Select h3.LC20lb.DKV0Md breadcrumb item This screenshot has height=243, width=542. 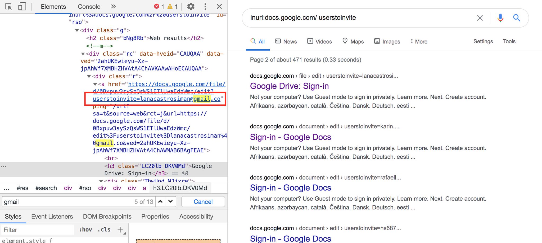pos(180,188)
